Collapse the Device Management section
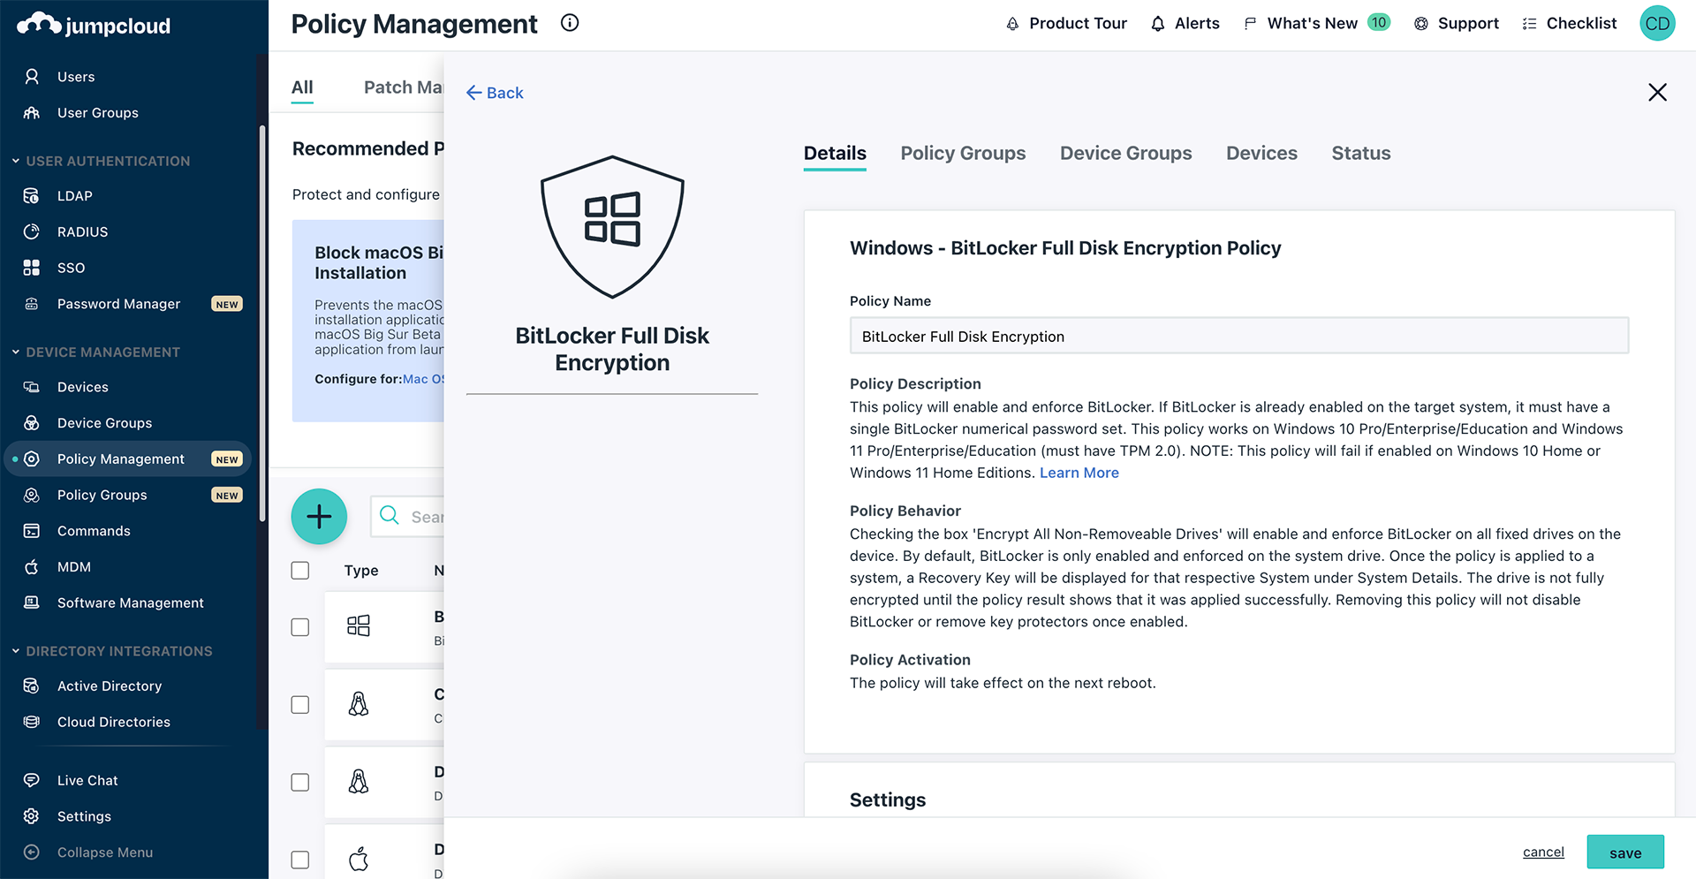The height and width of the screenshot is (879, 1696). click(16, 352)
